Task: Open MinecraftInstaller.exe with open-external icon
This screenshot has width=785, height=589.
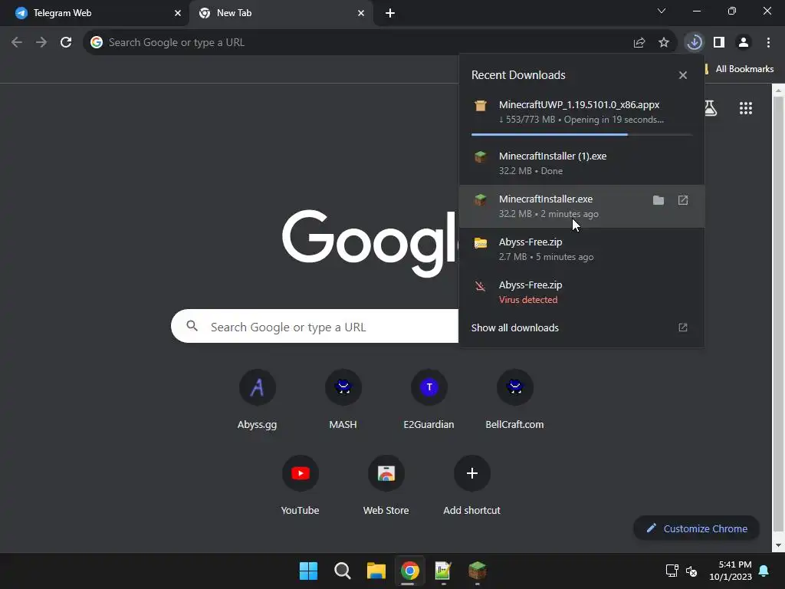Action: 683,200
